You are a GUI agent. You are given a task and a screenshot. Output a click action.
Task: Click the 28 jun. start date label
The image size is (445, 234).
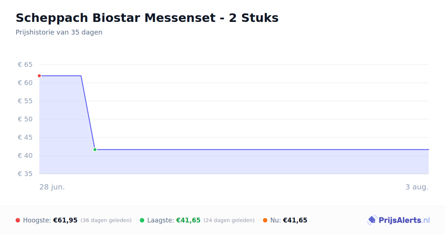(52, 187)
